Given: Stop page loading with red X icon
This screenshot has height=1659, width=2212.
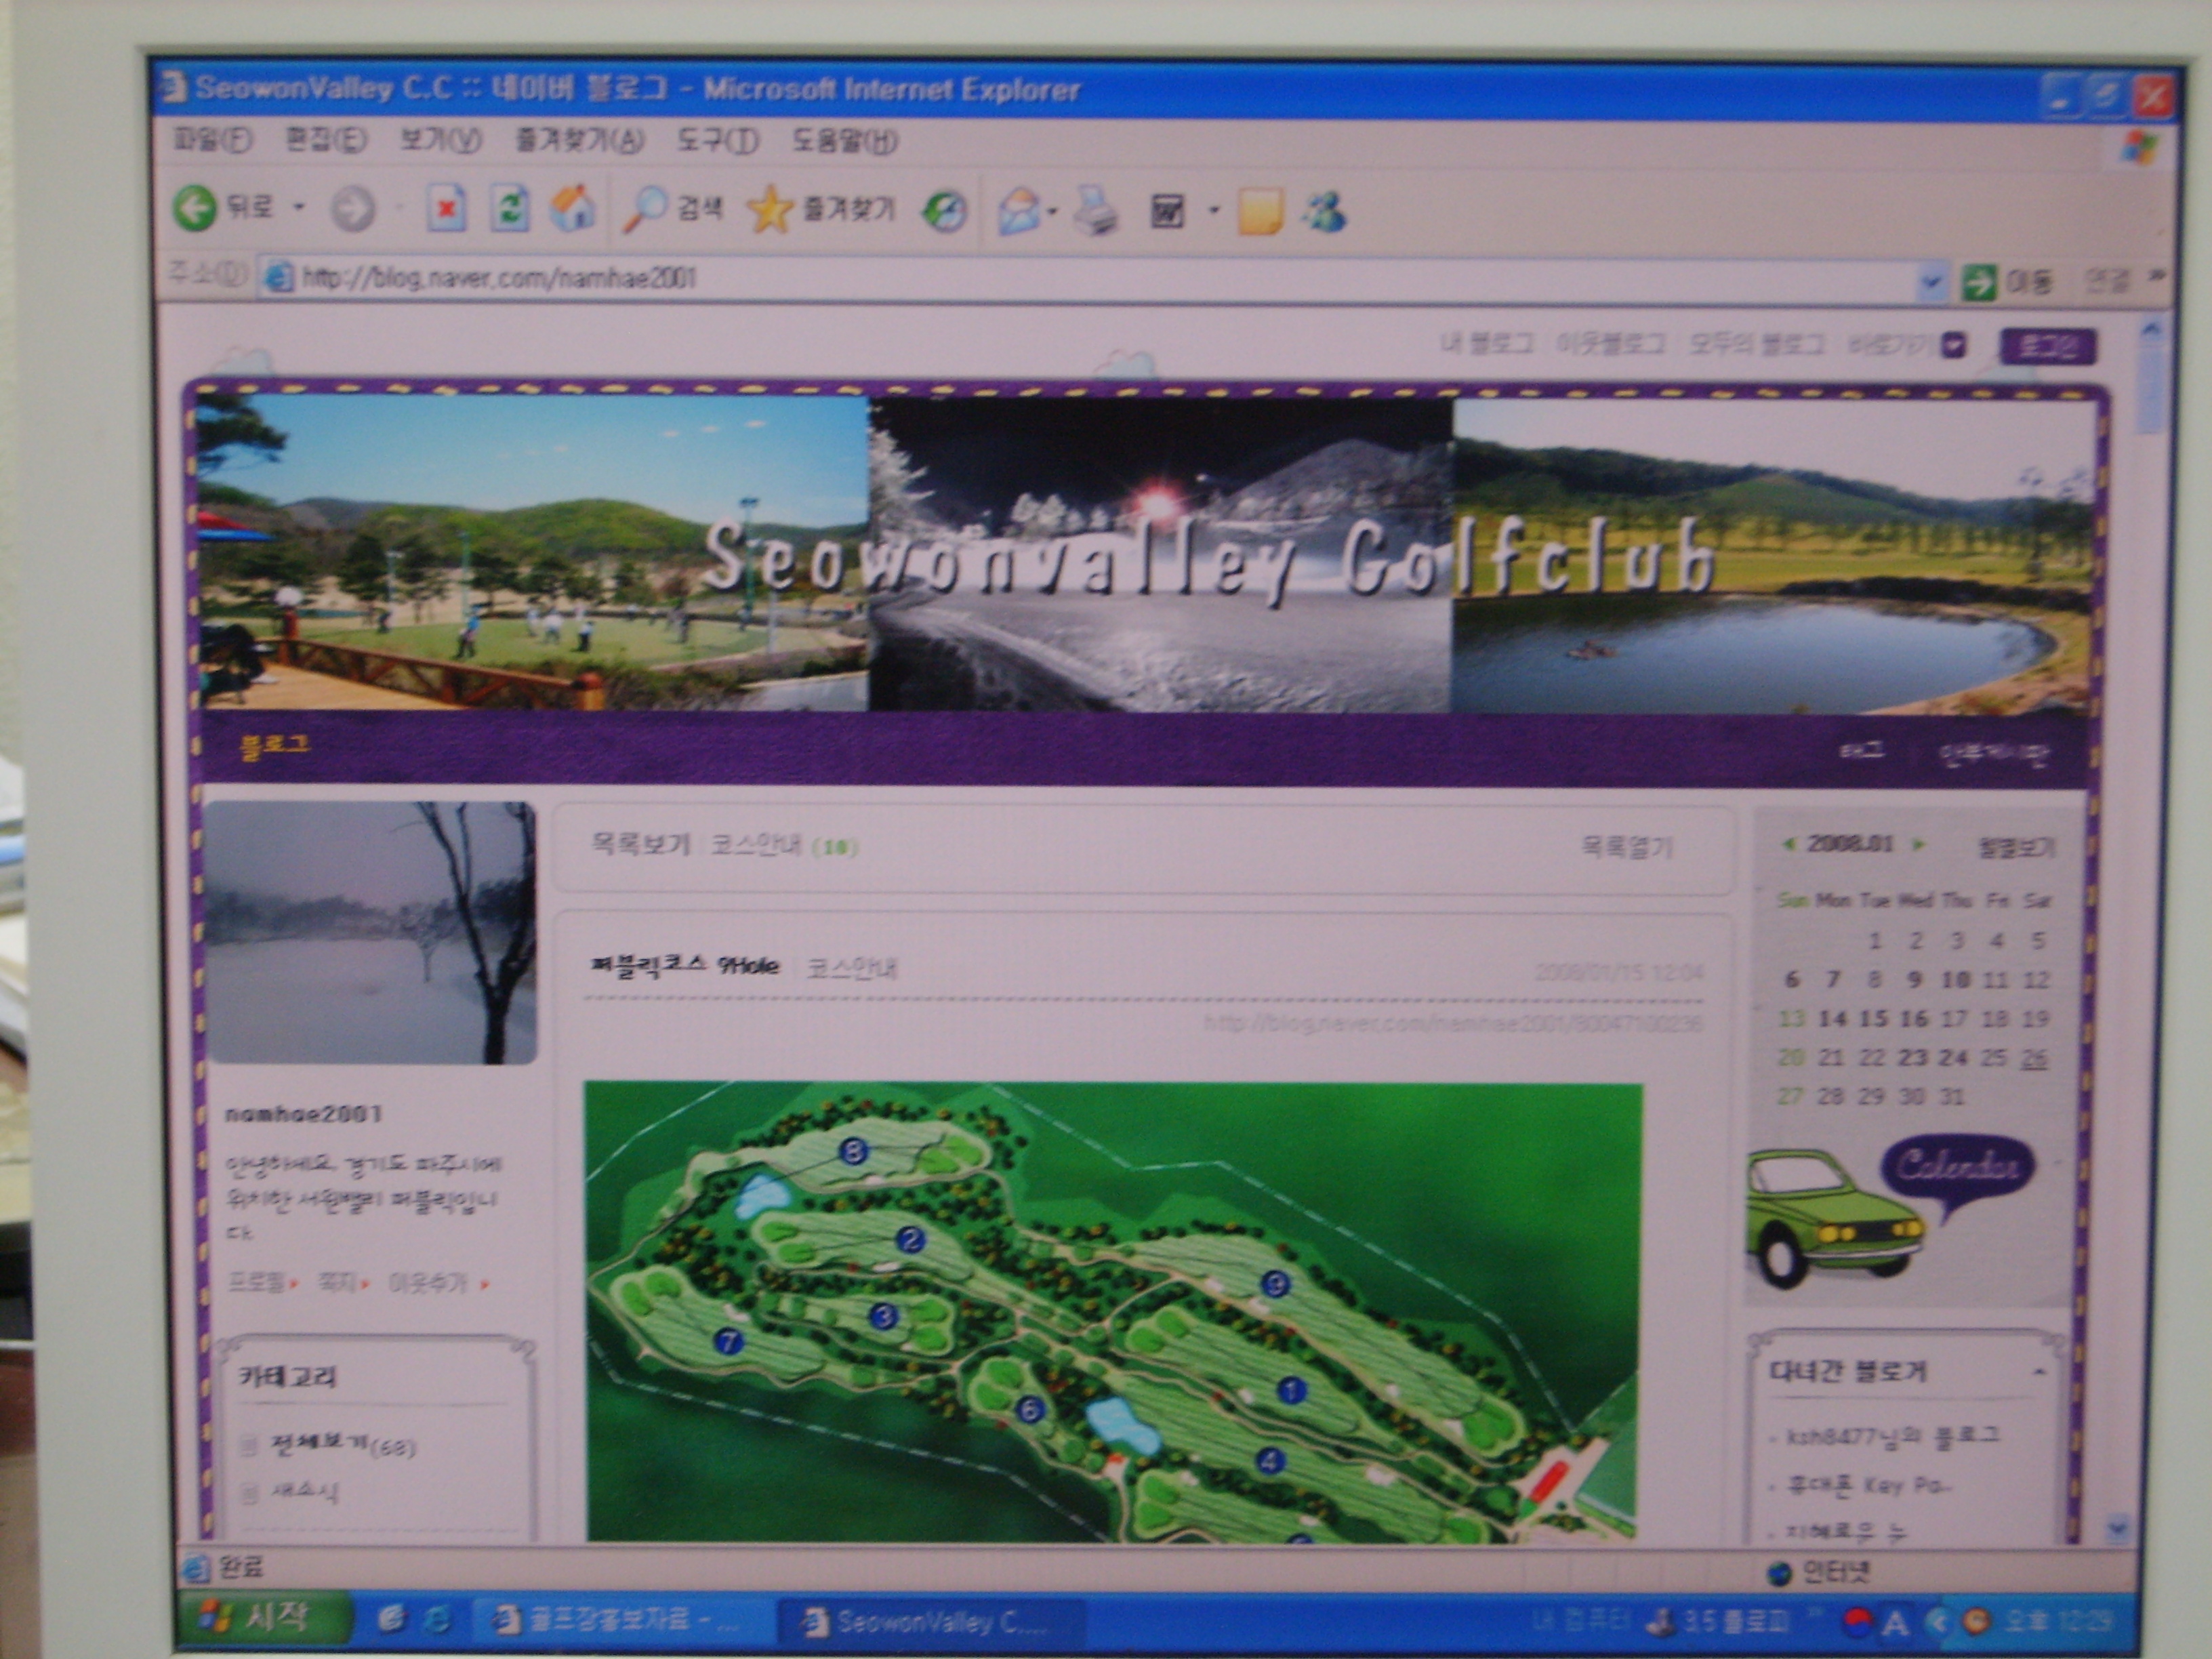Looking at the screenshot, I should click(x=446, y=209).
